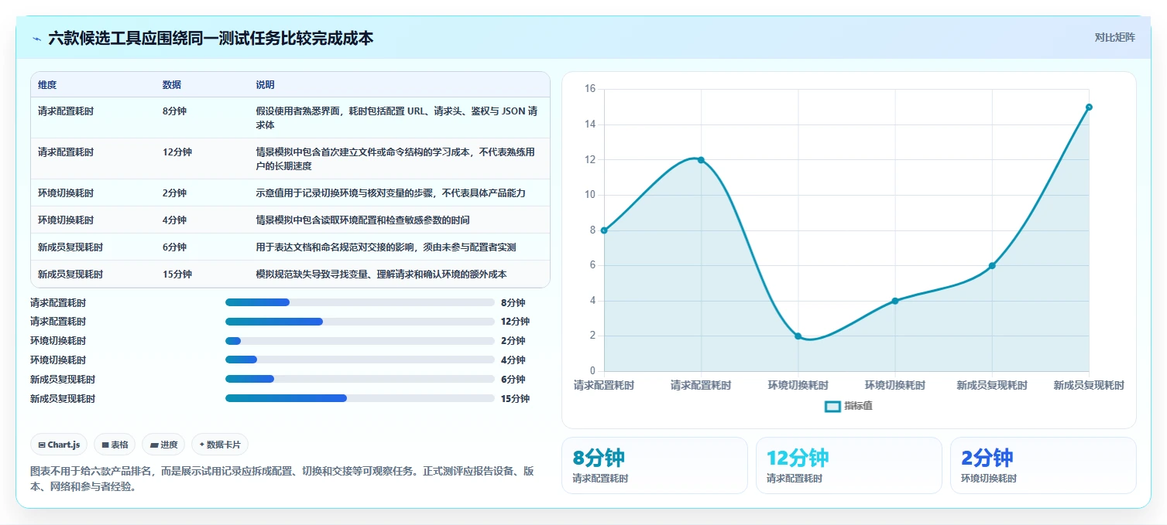The width and height of the screenshot is (1167, 525).
Task: Click description starting 模拟规范缺失导致寻找变量
Action: [x=382, y=274]
